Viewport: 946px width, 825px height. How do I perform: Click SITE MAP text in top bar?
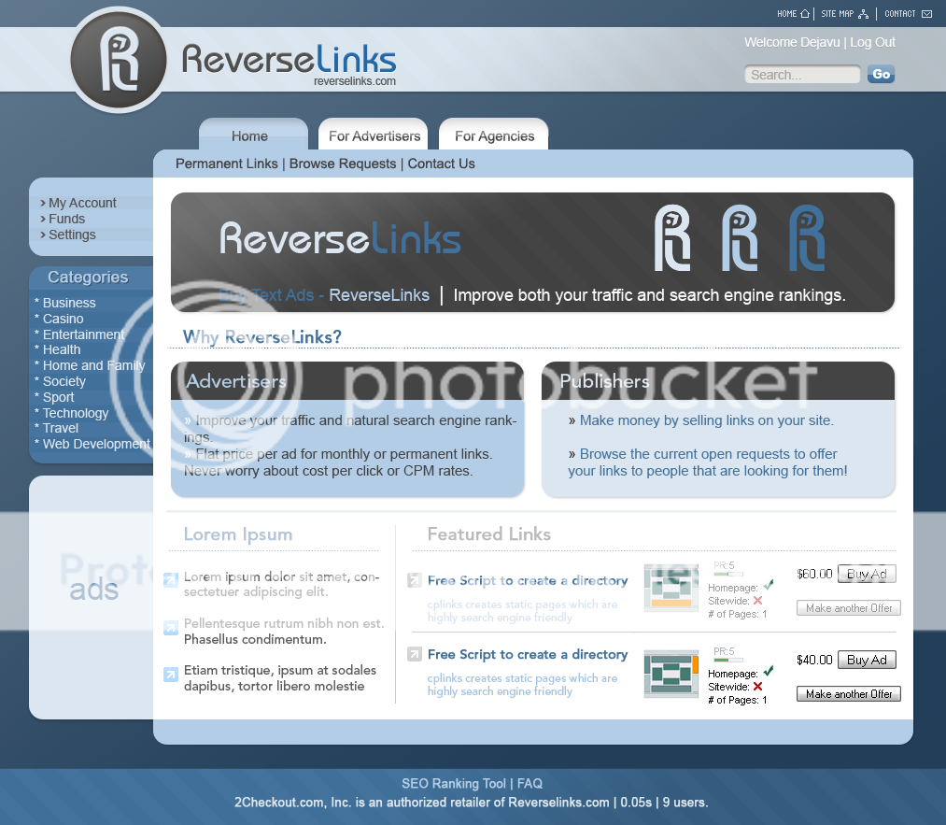(838, 13)
